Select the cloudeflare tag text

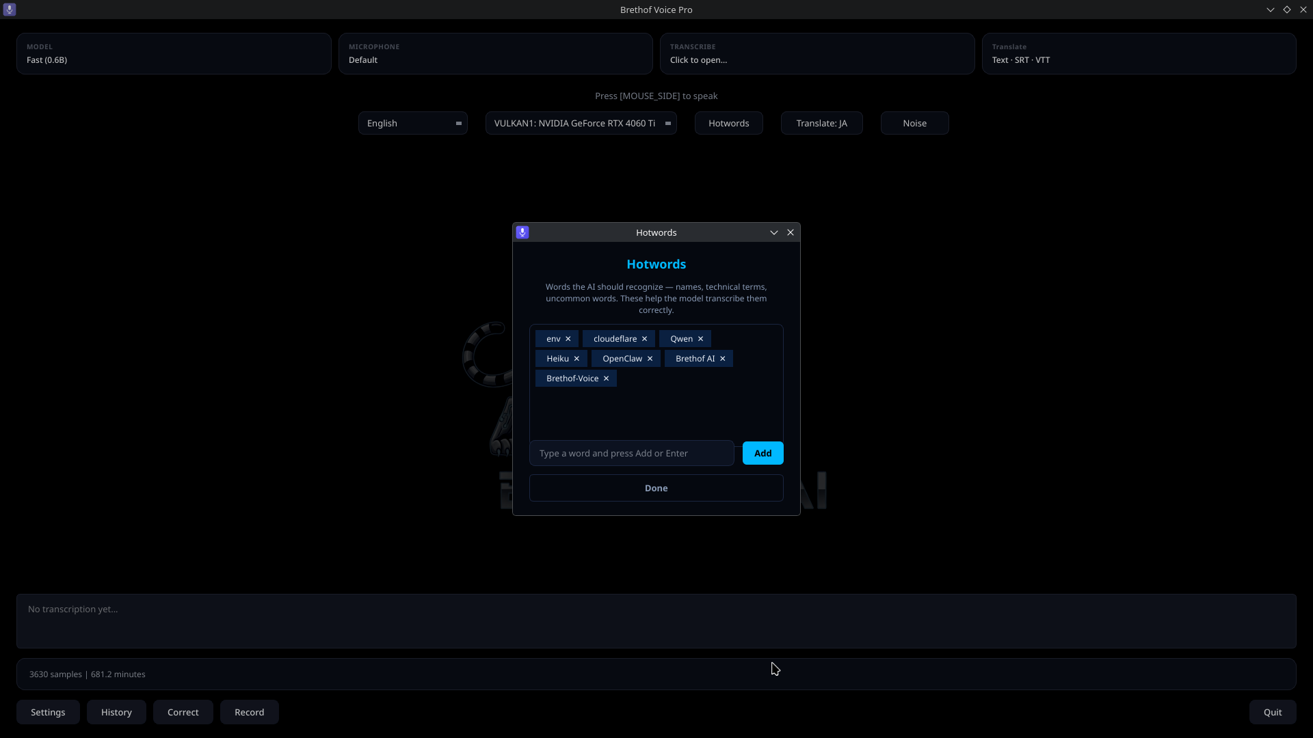click(x=615, y=339)
